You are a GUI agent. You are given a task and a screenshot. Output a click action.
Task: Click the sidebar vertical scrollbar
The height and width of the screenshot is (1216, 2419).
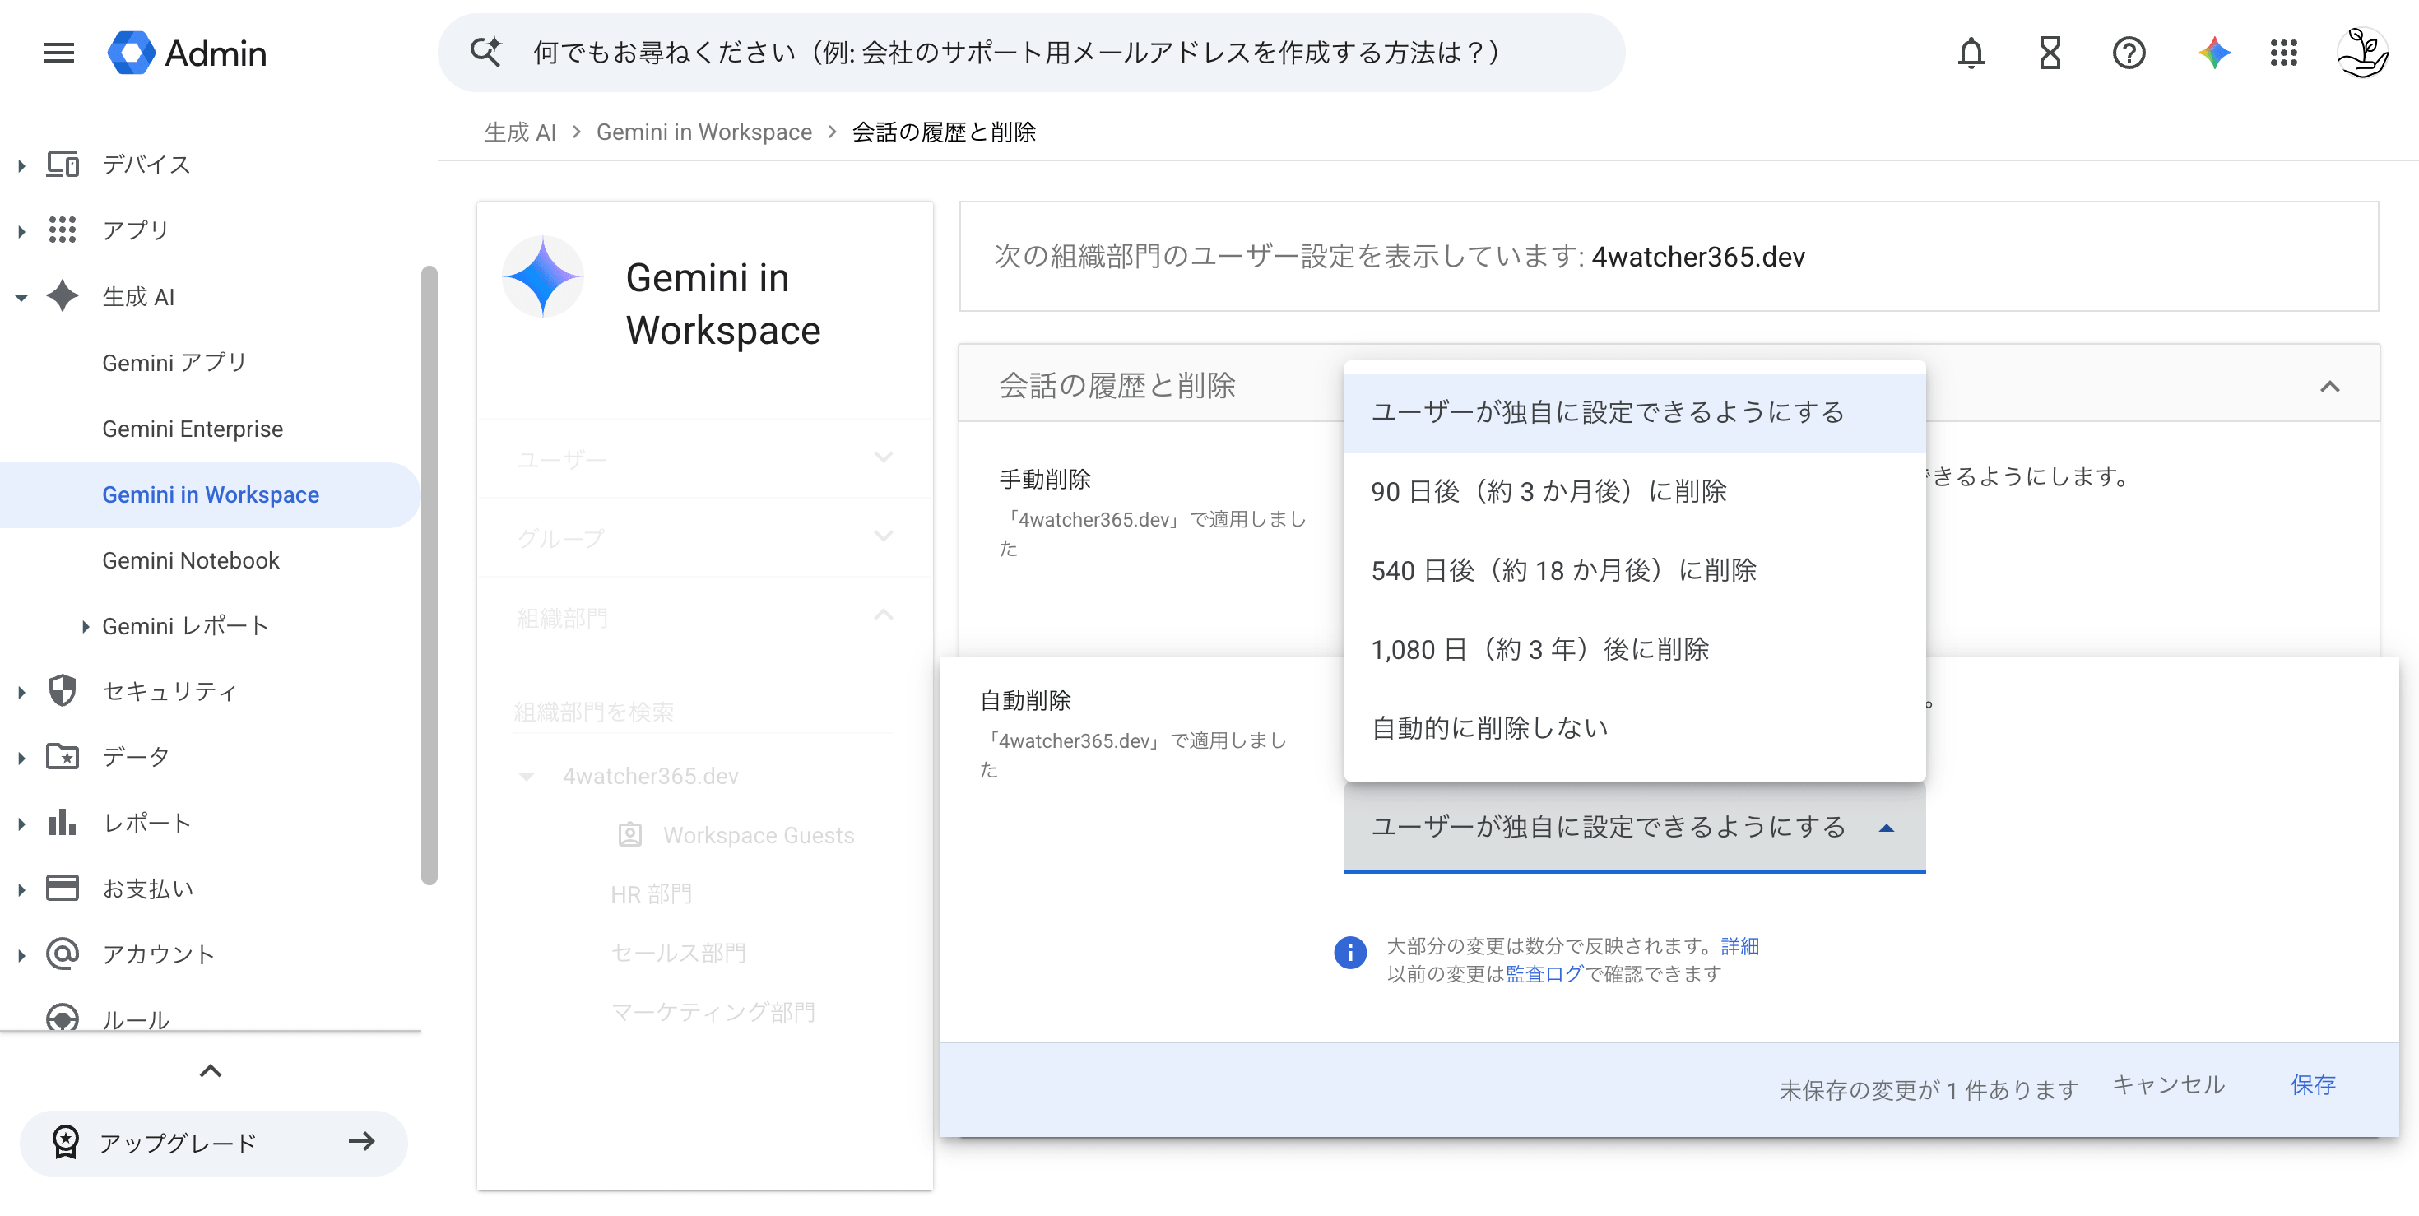pyautogui.click(x=429, y=574)
